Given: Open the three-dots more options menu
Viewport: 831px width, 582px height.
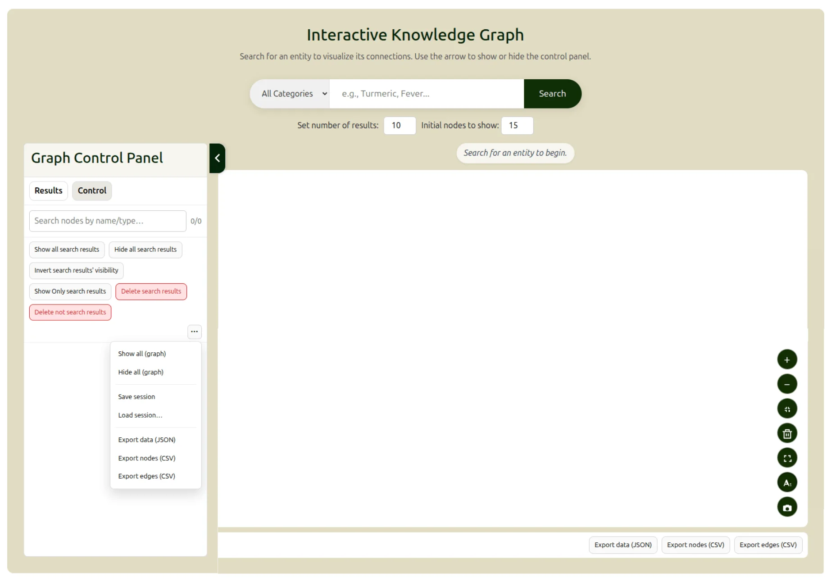Looking at the screenshot, I should pyautogui.click(x=194, y=332).
